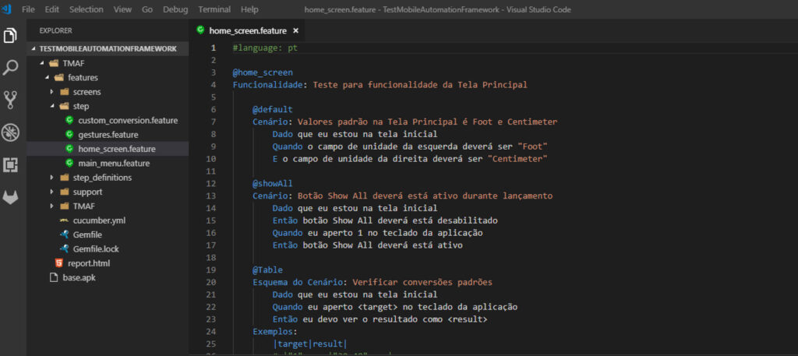Click cucumber icon beside gestures.feature
798x356 pixels.
(69, 135)
